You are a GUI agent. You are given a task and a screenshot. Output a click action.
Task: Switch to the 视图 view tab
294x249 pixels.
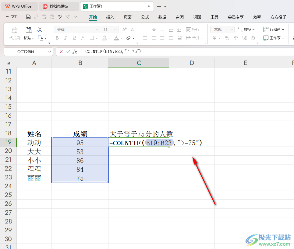(x=197, y=17)
